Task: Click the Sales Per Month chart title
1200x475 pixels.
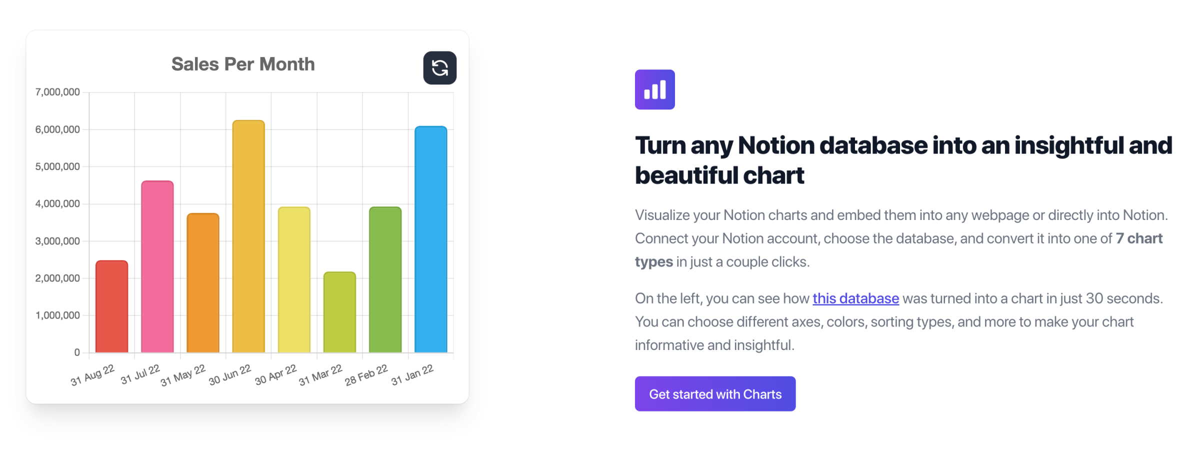Action: tap(243, 64)
